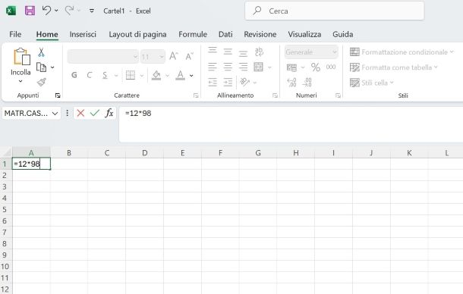The width and height of the screenshot is (463, 294).
Task: Click the Center text icon
Action: 228,67
